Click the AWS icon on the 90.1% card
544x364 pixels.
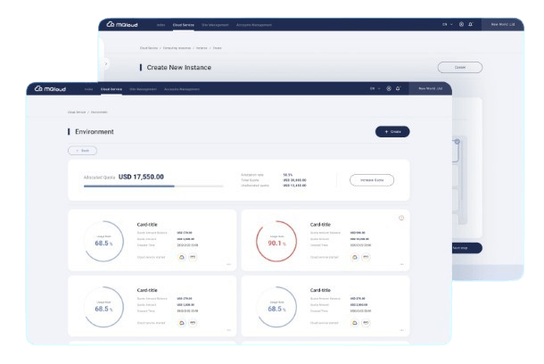(x=367, y=257)
